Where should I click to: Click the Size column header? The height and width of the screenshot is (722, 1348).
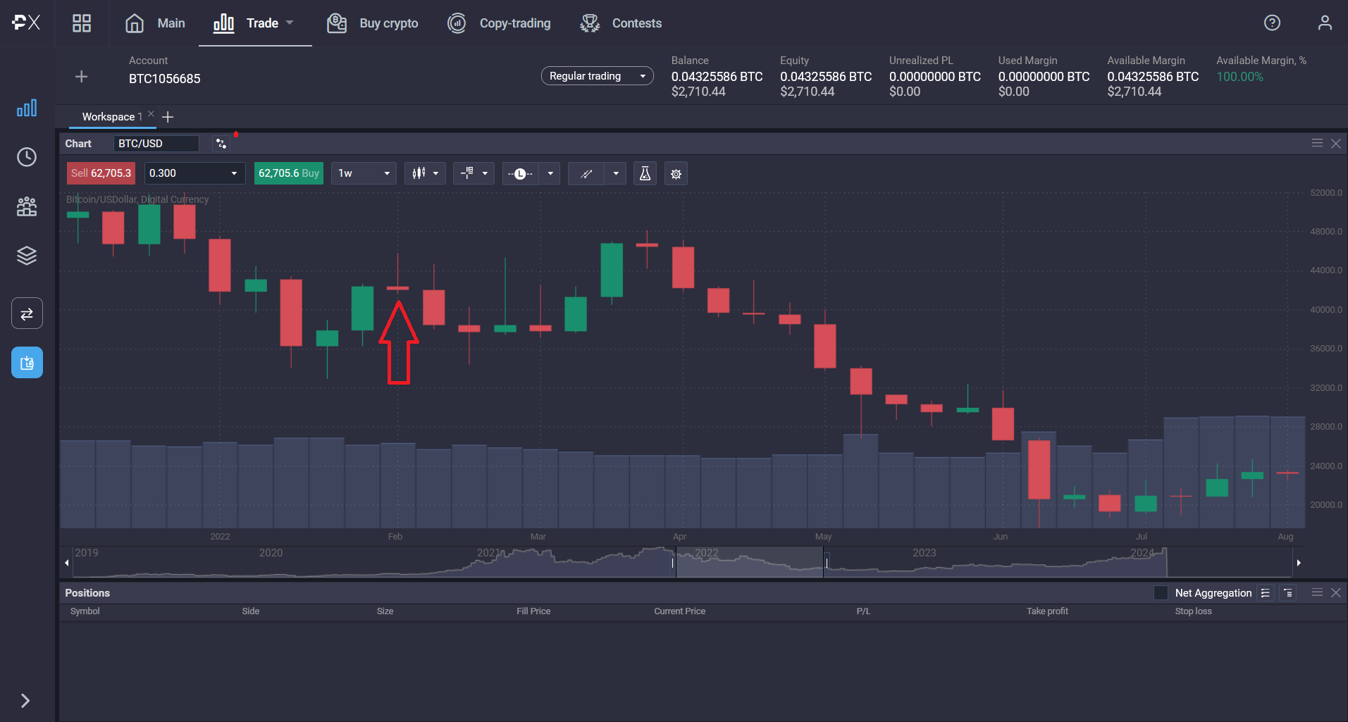(385, 611)
